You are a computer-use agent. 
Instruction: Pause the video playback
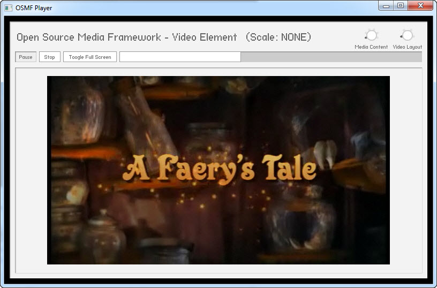tap(26, 57)
